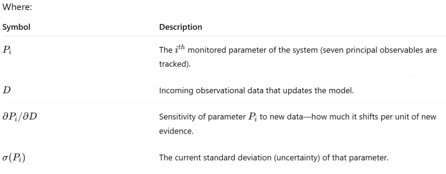Select the "Description" column header
446x174 pixels.
tap(180, 27)
